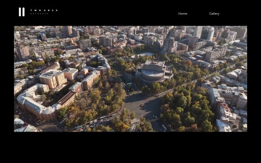Click the aerial city hero image

pos(130,79)
